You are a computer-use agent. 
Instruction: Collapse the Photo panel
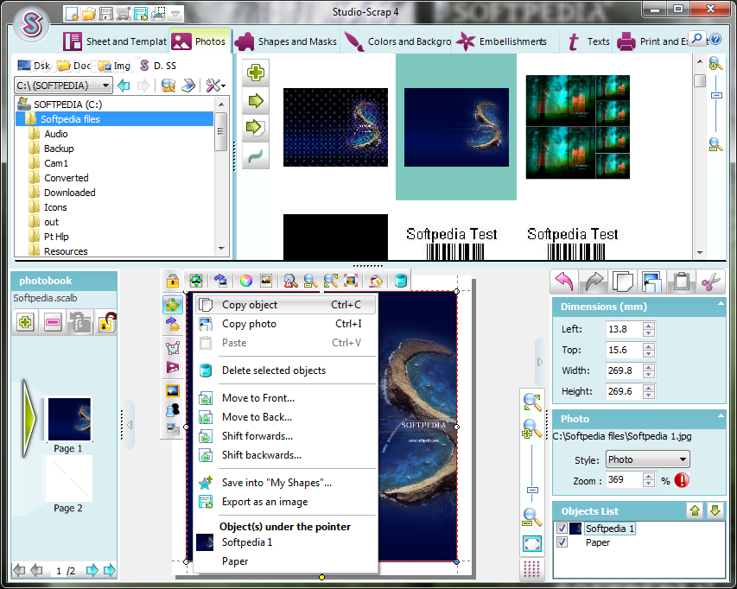721,416
